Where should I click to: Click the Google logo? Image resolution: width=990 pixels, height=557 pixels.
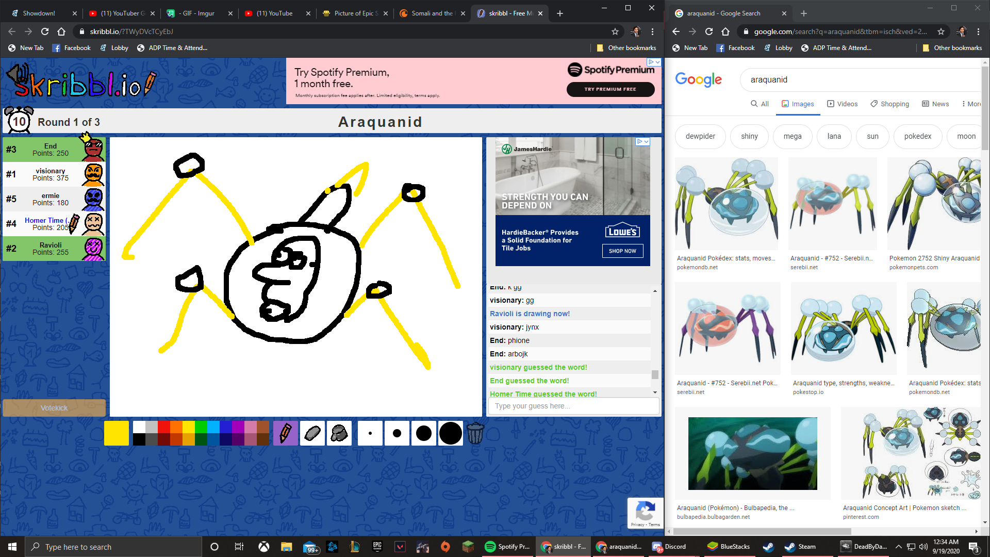[698, 79]
